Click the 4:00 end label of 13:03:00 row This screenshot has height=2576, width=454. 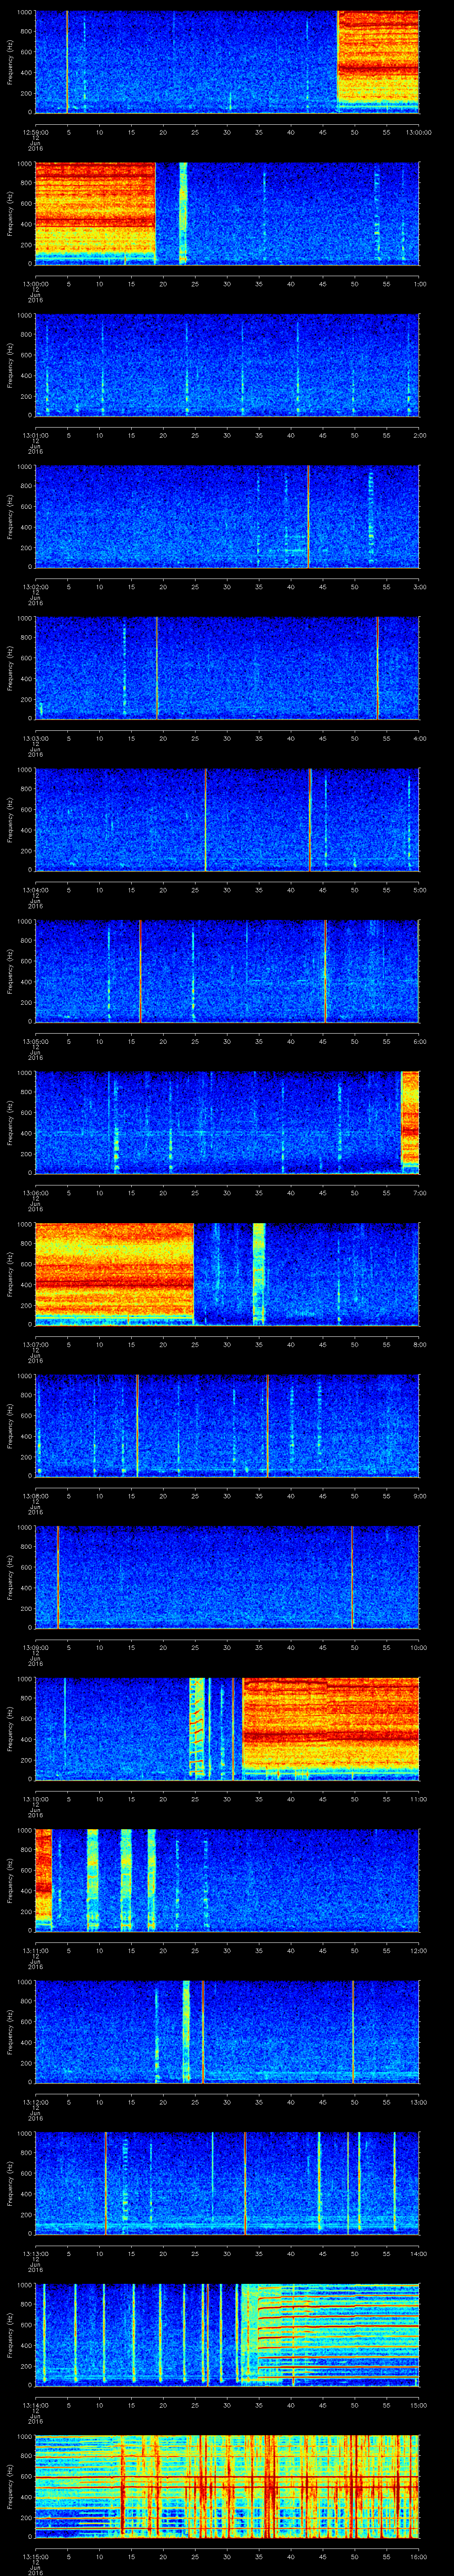click(419, 738)
